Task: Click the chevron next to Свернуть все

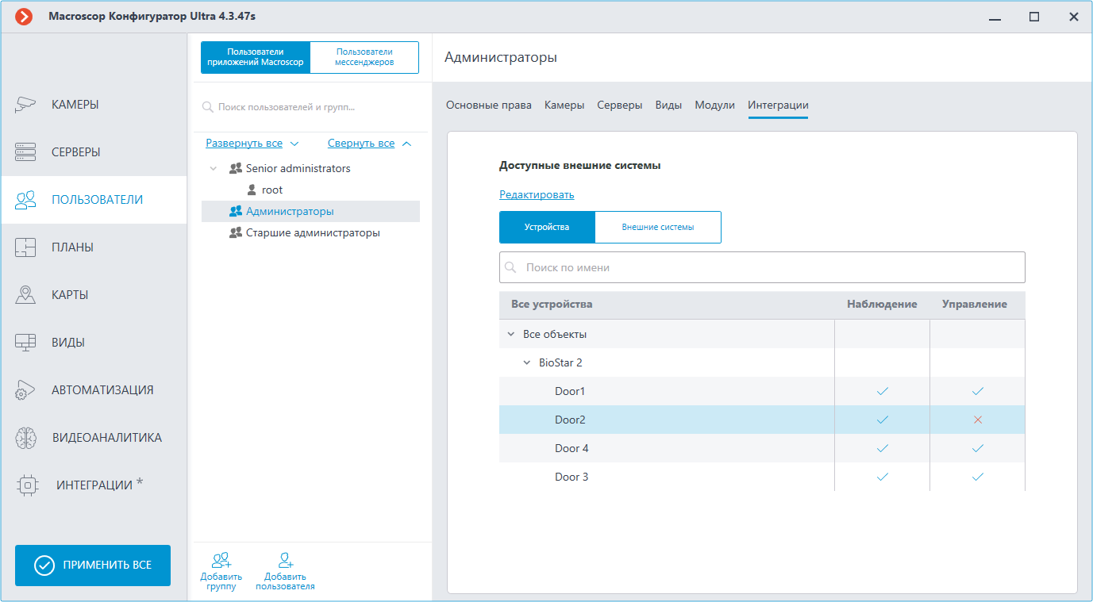Action: point(406,144)
